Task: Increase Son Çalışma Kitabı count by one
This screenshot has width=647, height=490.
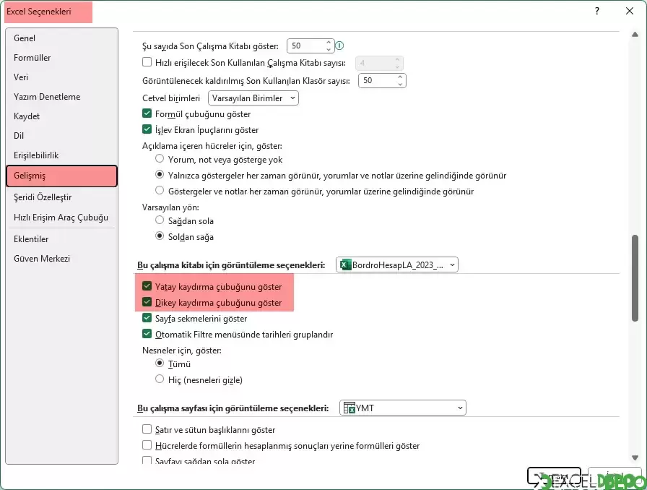Action: [329, 42]
